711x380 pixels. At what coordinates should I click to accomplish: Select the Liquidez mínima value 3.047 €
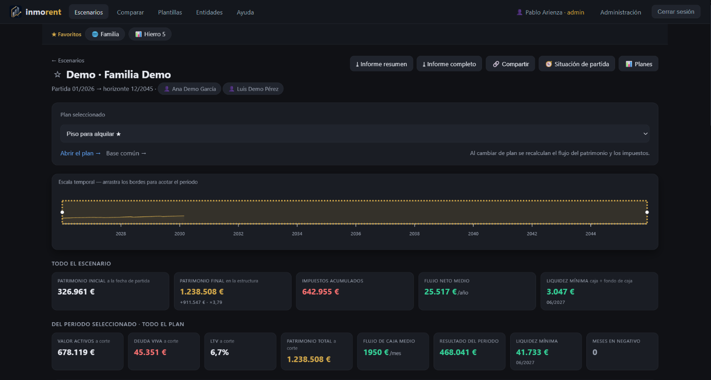click(561, 291)
